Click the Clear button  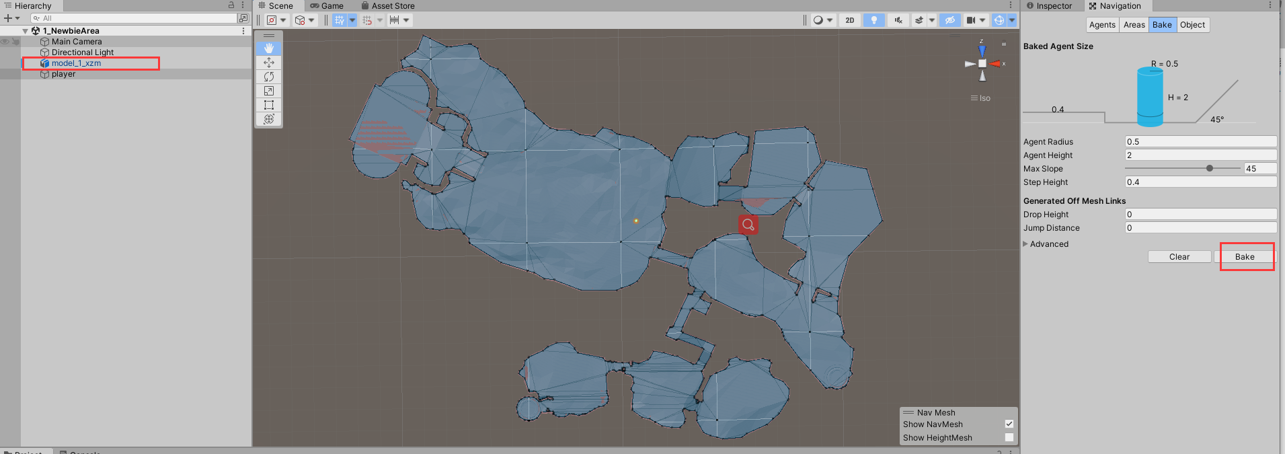pyautogui.click(x=1179, y=257)
